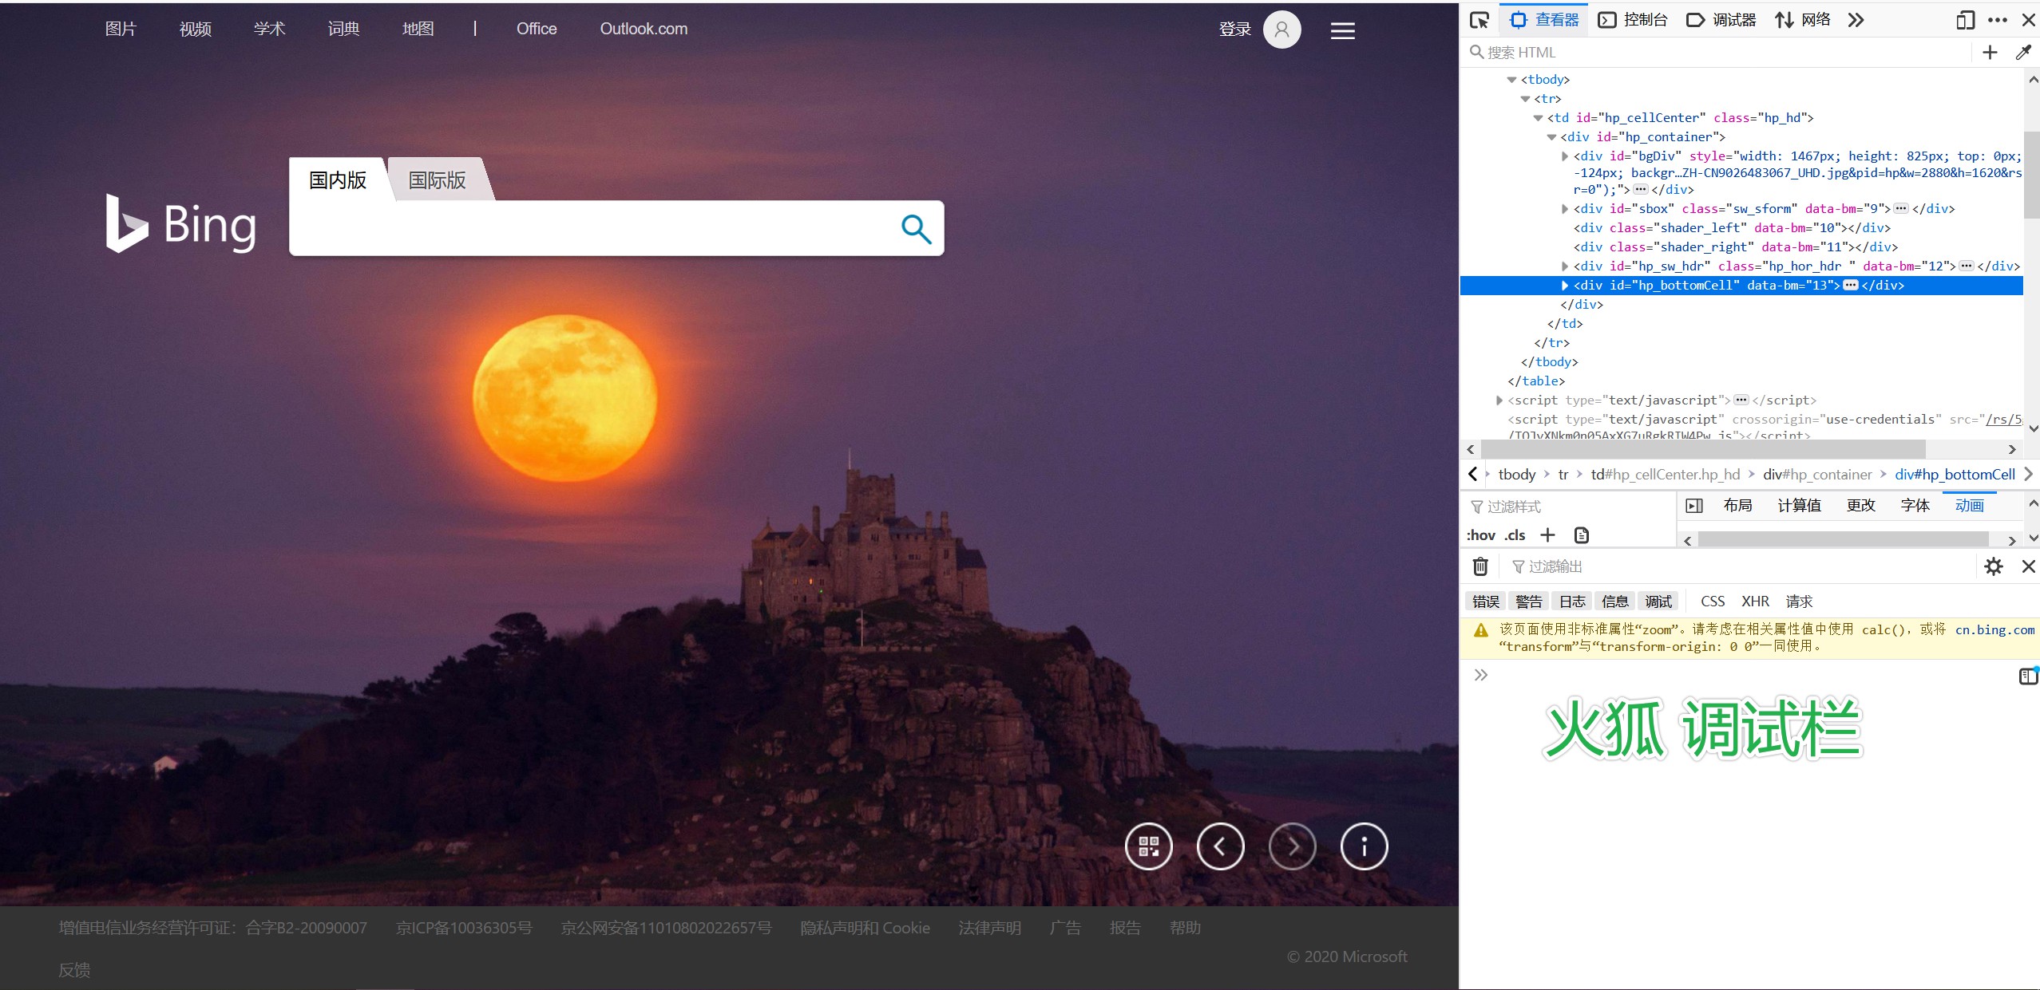Click the element picker icon in devtools
2040x990 pixels.
click(1479, 20)
